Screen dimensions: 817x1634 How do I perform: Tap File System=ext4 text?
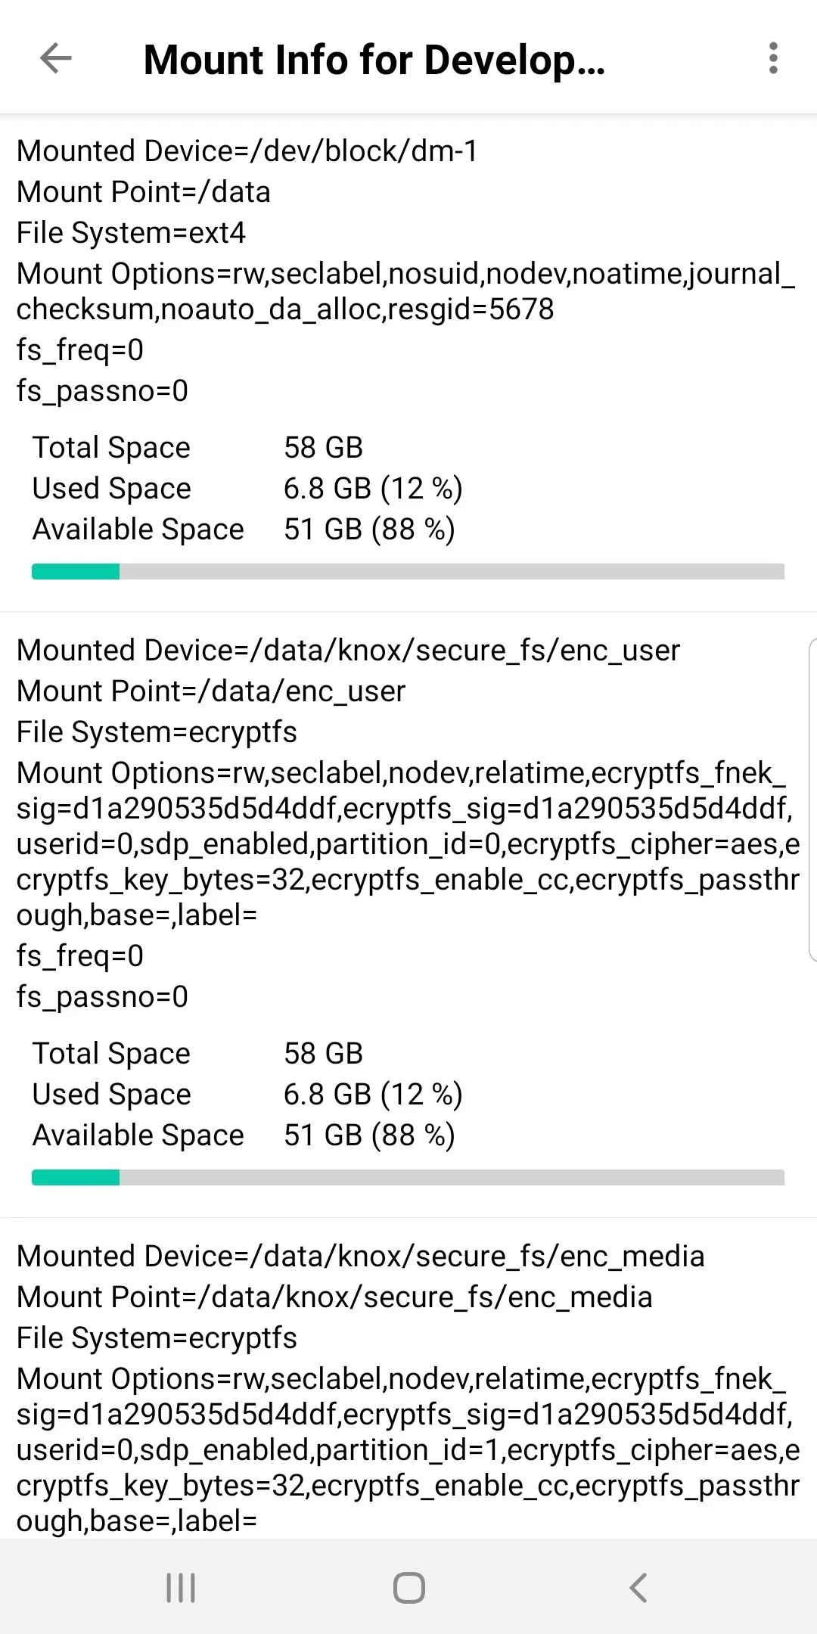tap(131, 233)
